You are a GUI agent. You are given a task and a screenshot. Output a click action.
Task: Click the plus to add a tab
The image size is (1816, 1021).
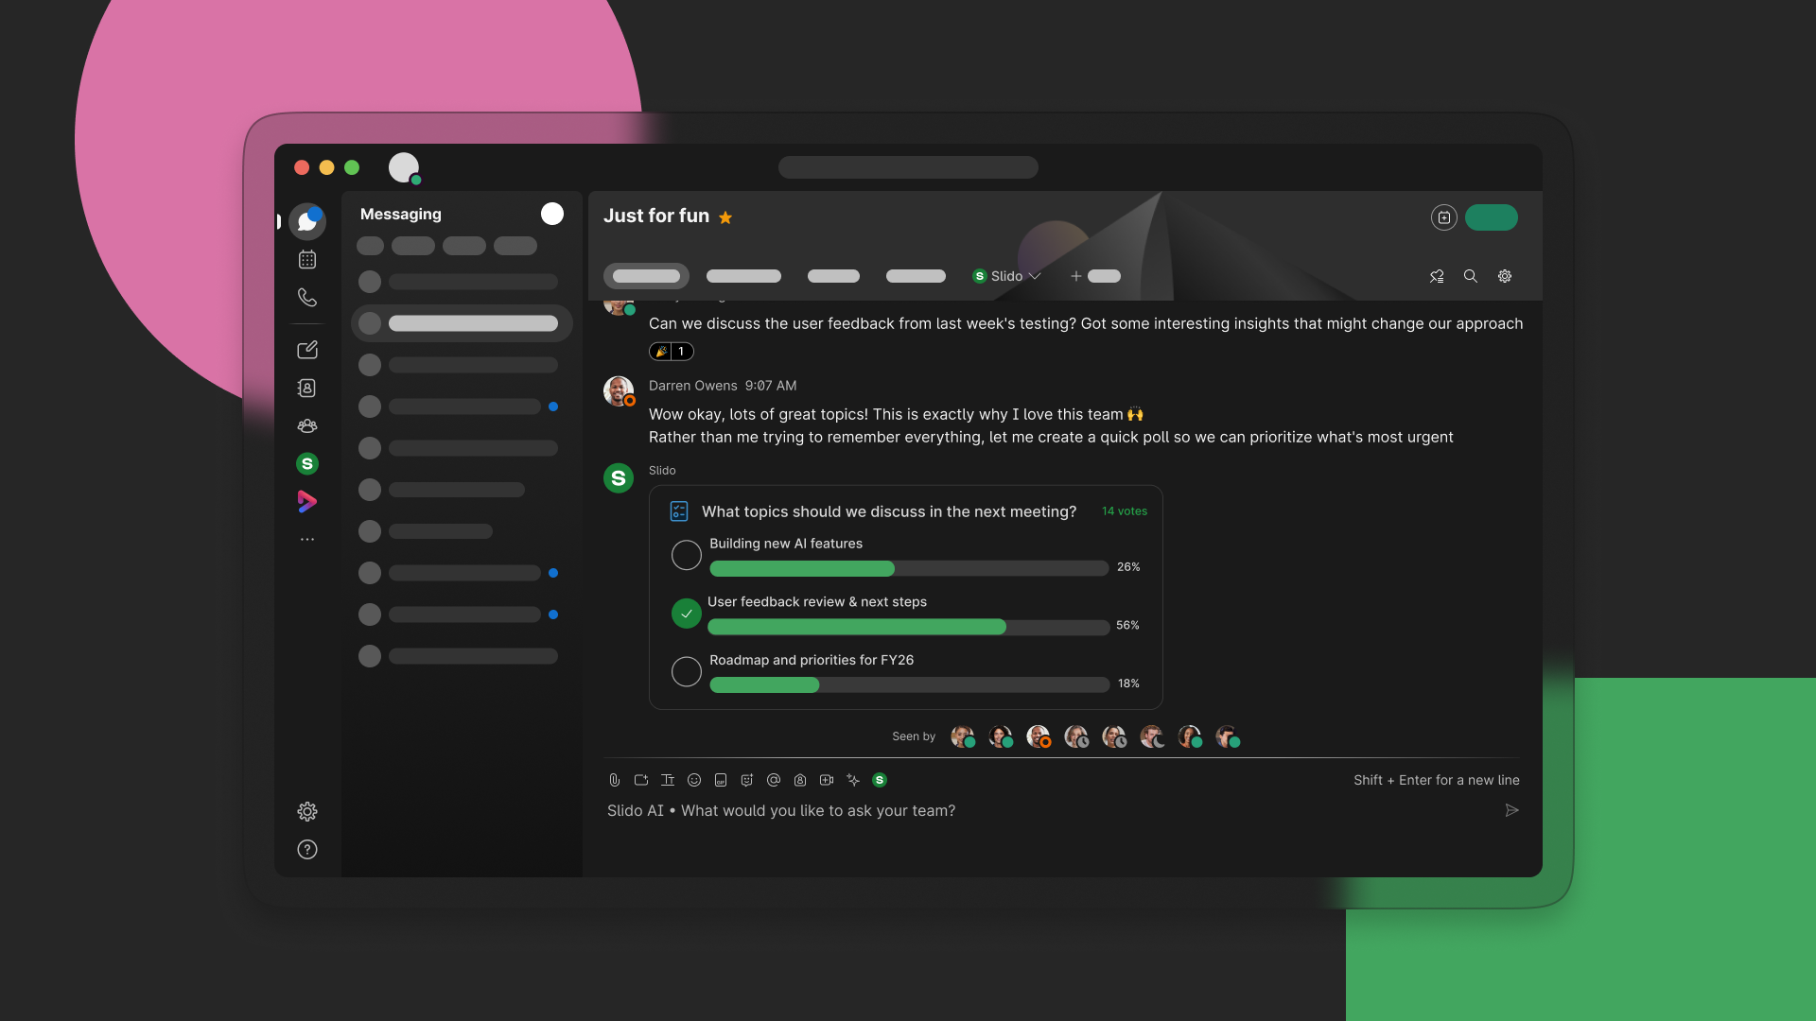coord(1076,276)
